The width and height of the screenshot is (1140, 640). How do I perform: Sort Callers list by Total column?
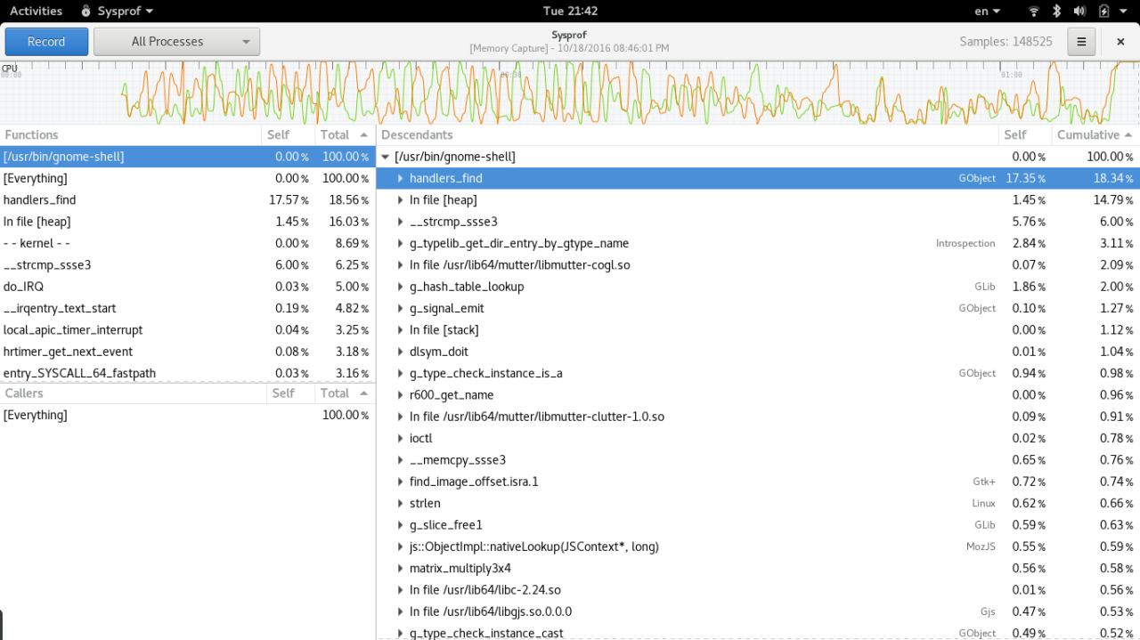coord(344,393)
